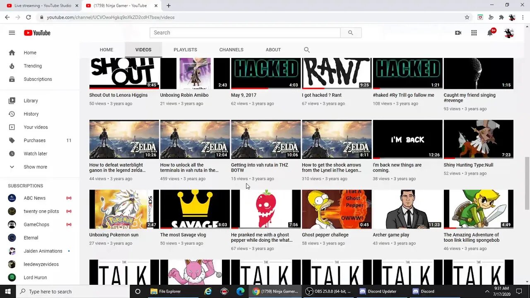Select the Home icon in the sidebar
Viewport: 530px width, 298px height.
point(12,53)
